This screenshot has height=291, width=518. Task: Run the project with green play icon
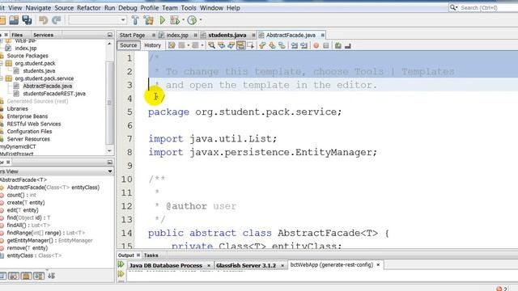point(162,20)
